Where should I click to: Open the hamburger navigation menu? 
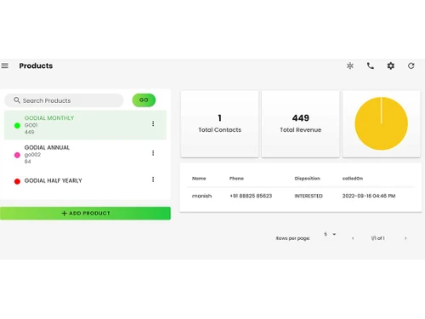tap(5, 66)
